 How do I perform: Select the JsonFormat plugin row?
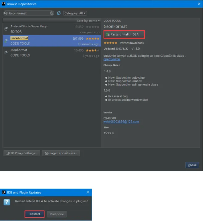coord(52,53)
